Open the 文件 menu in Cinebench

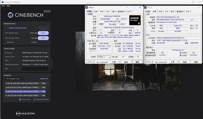coord(3,6)
